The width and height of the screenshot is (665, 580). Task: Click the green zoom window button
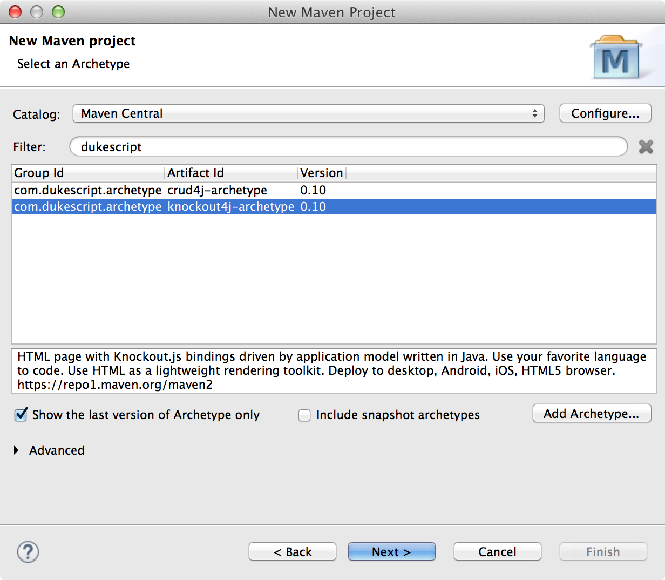(58, 12)
